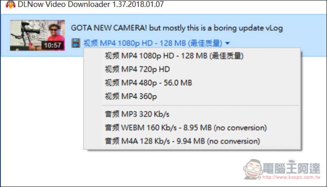Open the video thumbnail preview
Screen dimensions: 327x187
pos(38,35)
